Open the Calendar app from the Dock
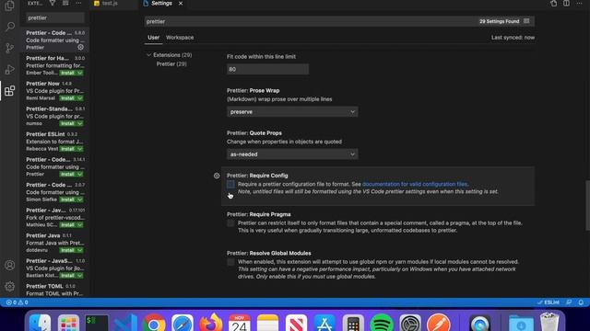The image size is (590, 331). coord(240,323)
